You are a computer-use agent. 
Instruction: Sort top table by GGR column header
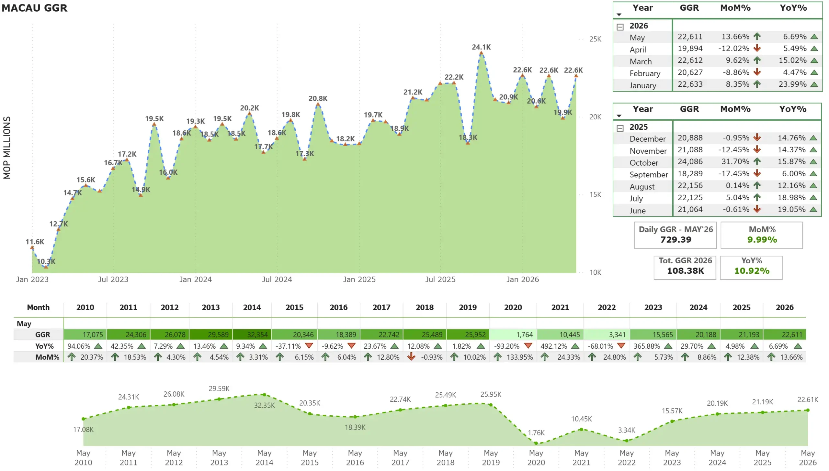[689, 8]
